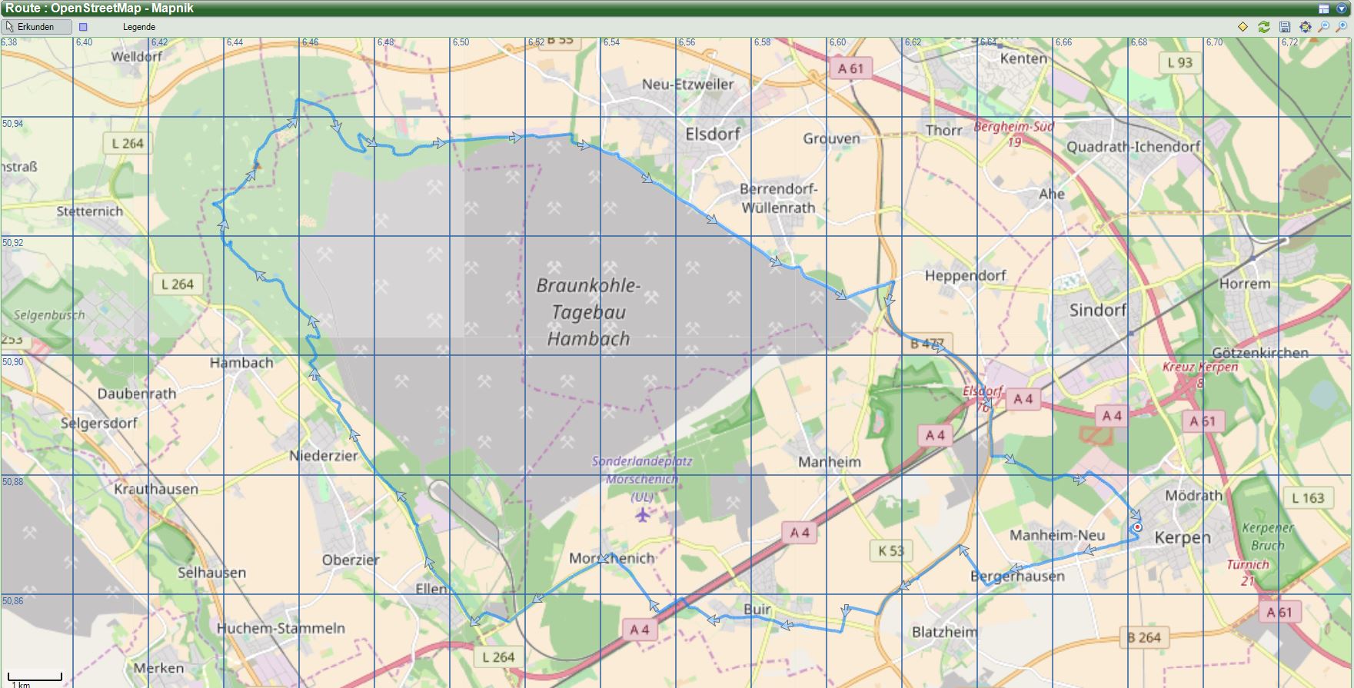Expand the title bar dropdown arrow
The image size is (1354, 688).
coord(1342,8)
